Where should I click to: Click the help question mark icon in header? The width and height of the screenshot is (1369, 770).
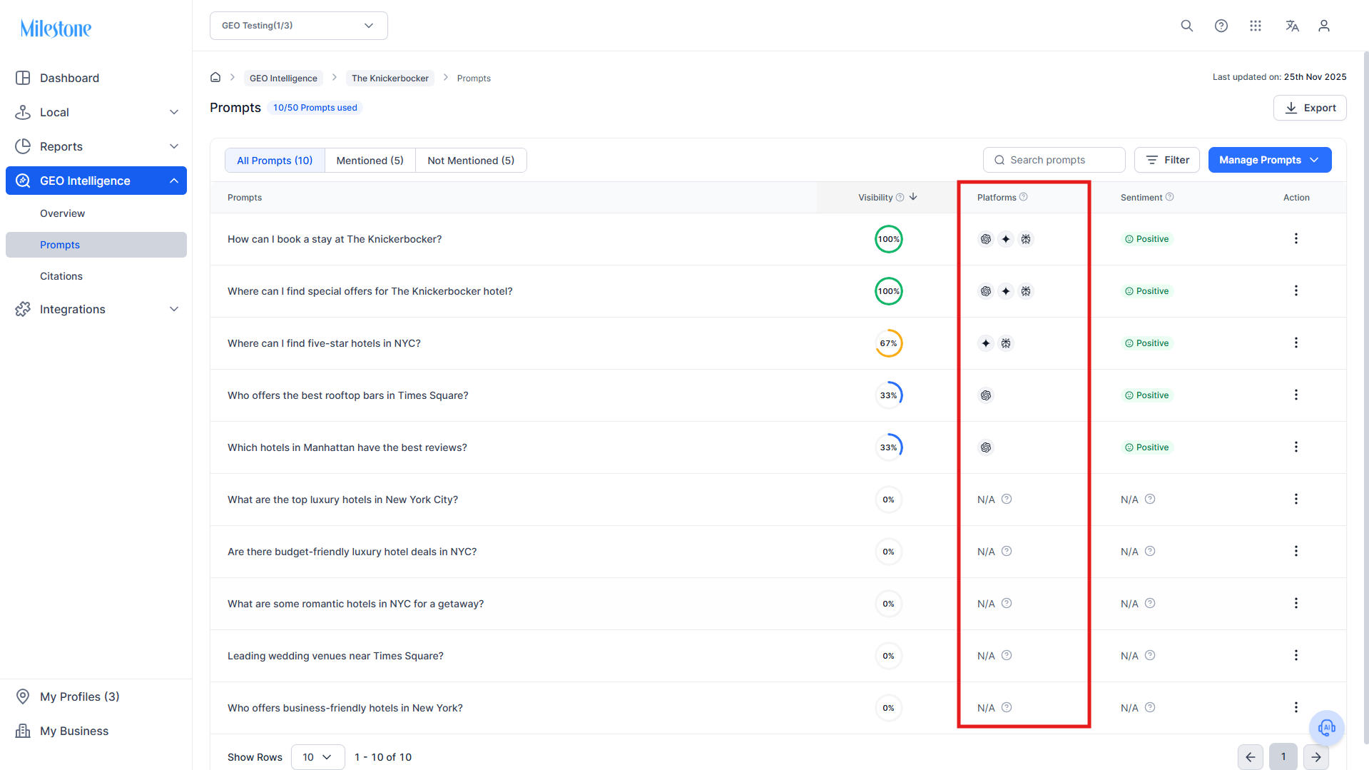point(1221,26)
